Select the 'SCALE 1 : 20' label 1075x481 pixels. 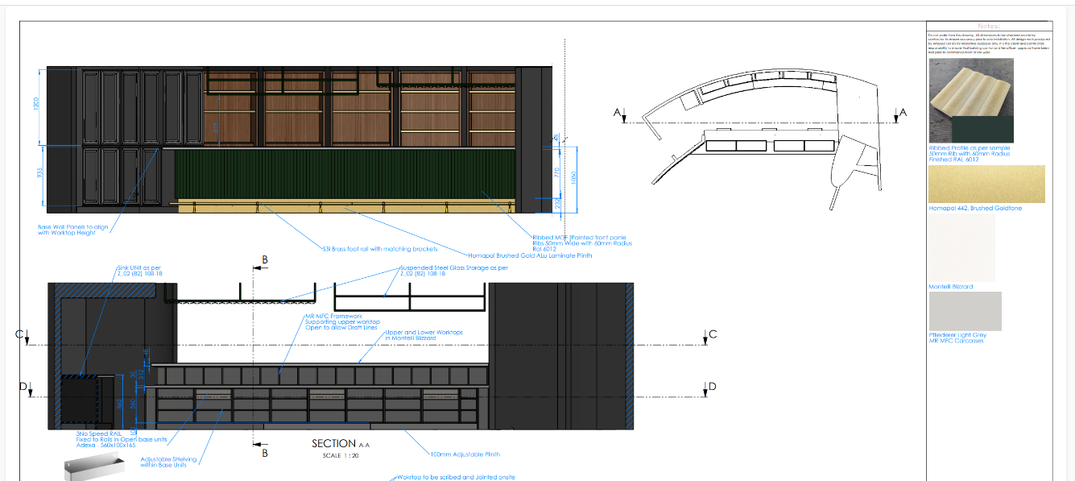[340, 455]
